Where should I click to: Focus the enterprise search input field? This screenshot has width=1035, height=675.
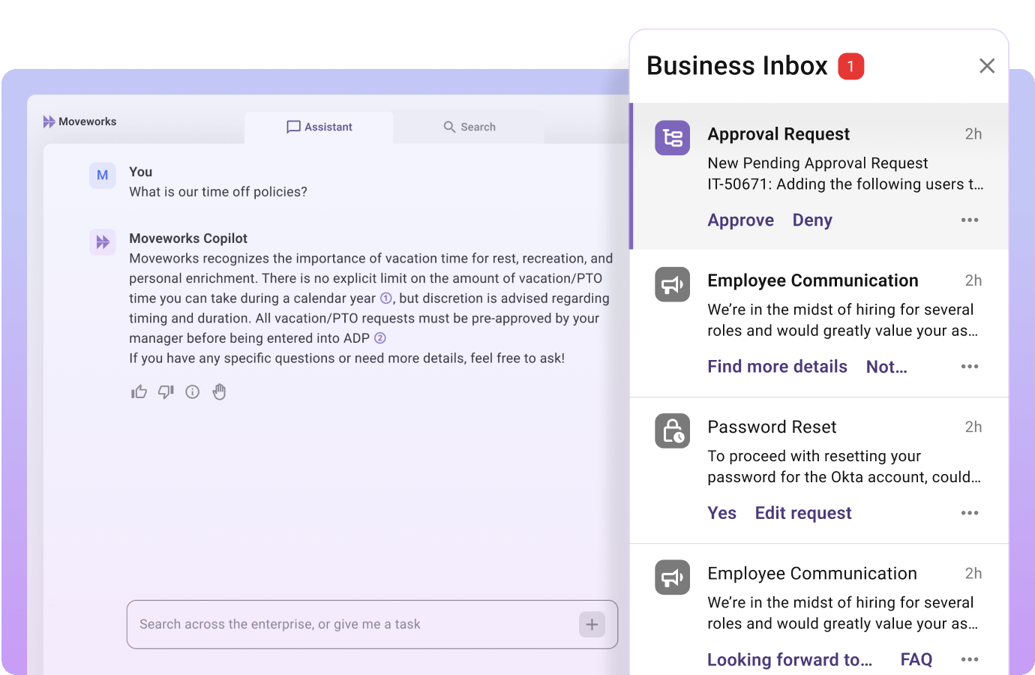[x=352, y=624]
